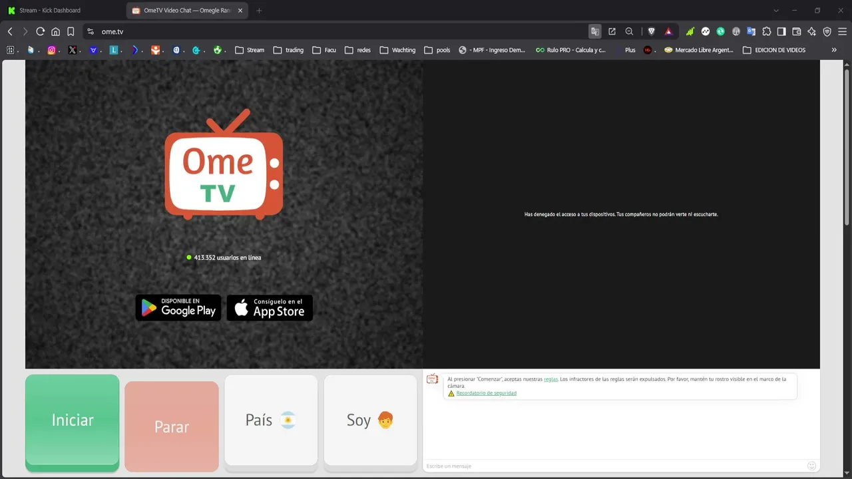Click the browser back arrow
Viewport: 852px width, 479px height.
tap(10, 31)
